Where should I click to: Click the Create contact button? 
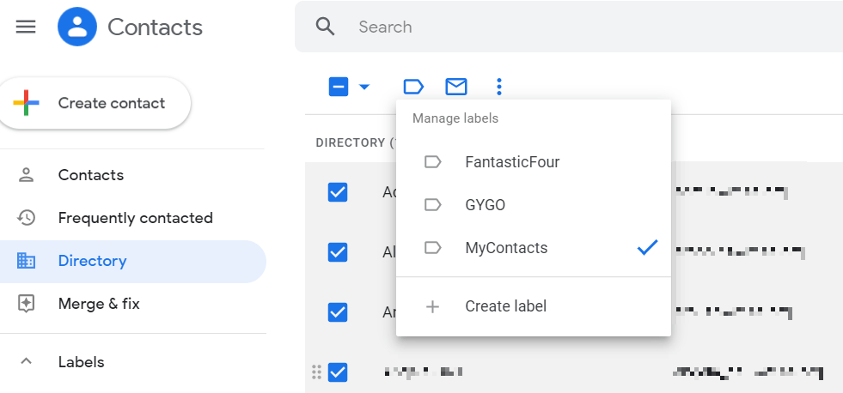[x=95, y=103]
